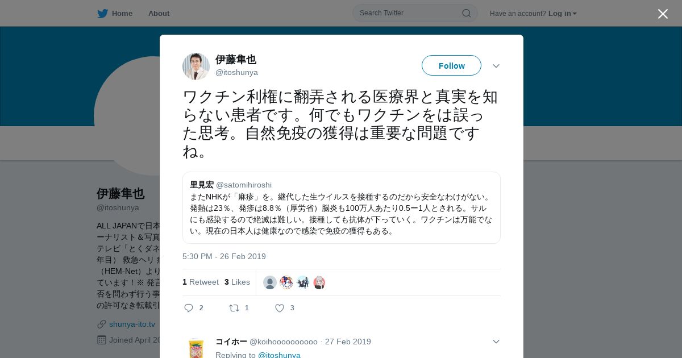Expand tweet options chevron beside Follow
682x358 pixels.
[496, 66]
